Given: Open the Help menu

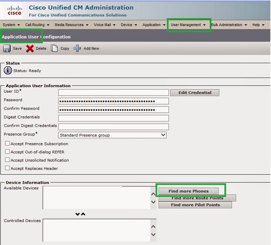Looking at the screenshot, I should (x=258, y=25).
